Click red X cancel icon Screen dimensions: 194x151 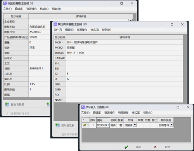coord(155,147)
